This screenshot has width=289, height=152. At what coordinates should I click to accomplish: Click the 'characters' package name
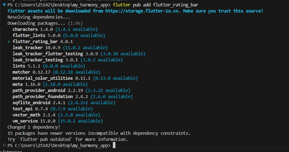[25, 29]
